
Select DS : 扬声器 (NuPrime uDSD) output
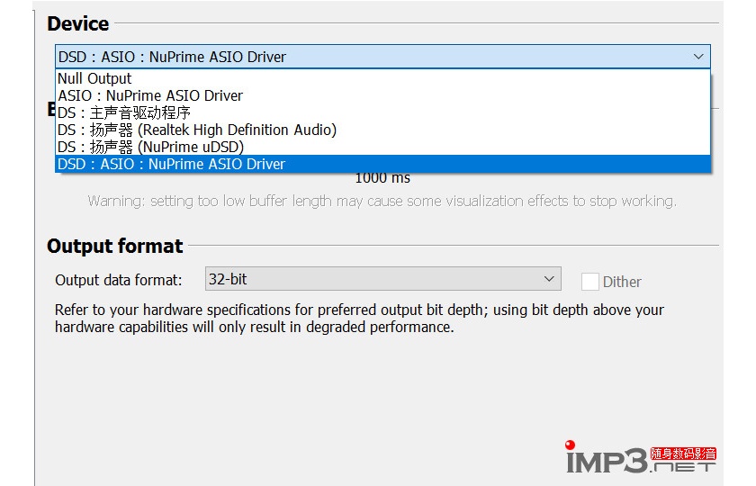click(150, 147)
